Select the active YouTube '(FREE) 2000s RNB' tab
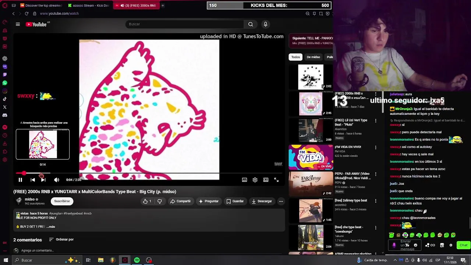The height and width of the screenshot is (265, 471). [136, 6]
